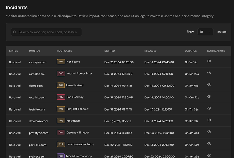Click the 401 error code badge
Viewport: 234px width, 158px height.
(61, 85)
